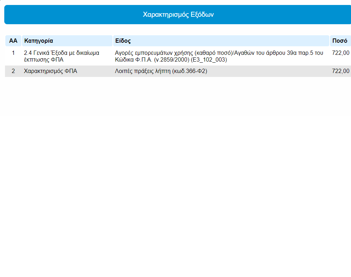Viewport: 351px width, 277px height.
Task: Select the Ποσό column header
Action: click(340, 41)
